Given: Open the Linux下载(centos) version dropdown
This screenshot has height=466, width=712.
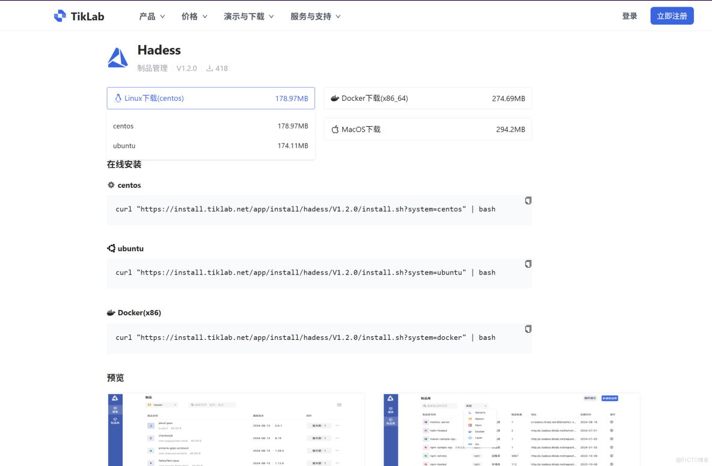Looking at the screenshot, I should tap(210, 98).
